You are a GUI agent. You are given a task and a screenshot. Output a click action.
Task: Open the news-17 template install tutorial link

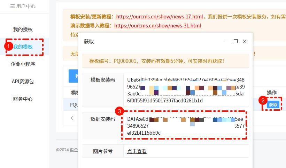160,17
